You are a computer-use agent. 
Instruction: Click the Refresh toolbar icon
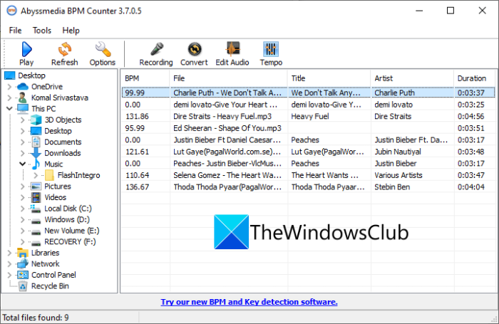[65, 49]
